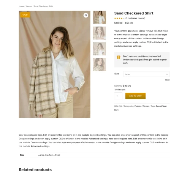
Task: Click the quantity input field
Action: click(118, 96)
